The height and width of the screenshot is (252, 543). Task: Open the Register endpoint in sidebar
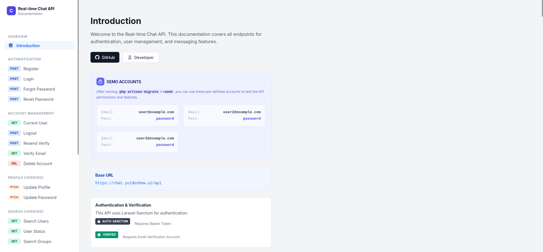pos(31,69)
